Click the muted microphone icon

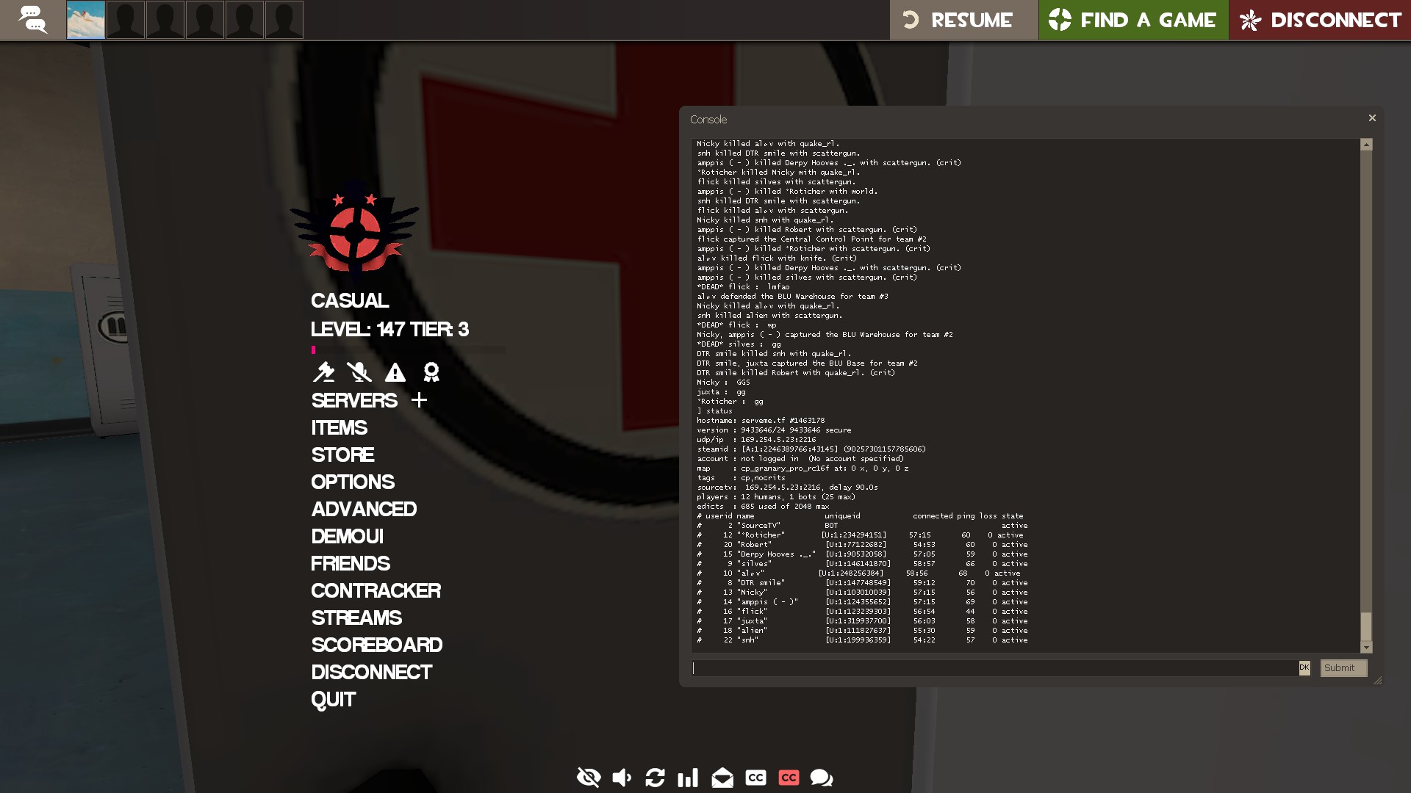pyautogui.click(x=359, y=372)
